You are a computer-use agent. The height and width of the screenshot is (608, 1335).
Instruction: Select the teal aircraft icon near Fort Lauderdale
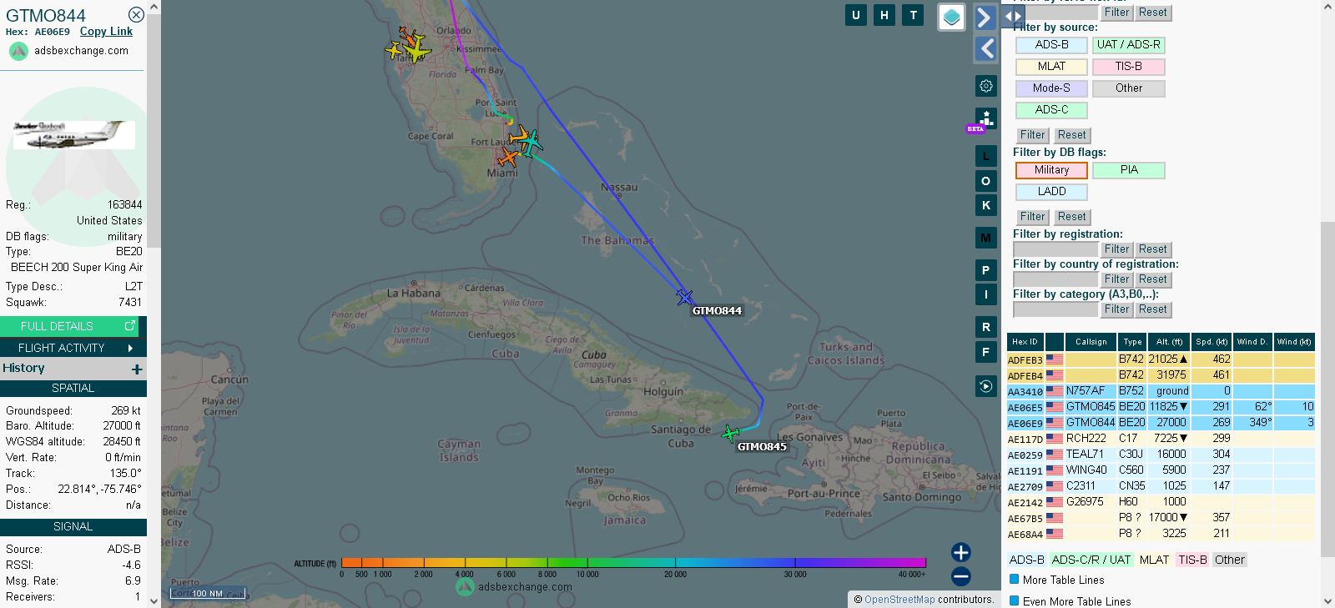[x=529, y=143]
